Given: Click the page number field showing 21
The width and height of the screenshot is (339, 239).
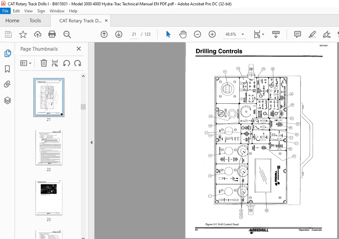Looking at the screenshot, I should point(134,34).
